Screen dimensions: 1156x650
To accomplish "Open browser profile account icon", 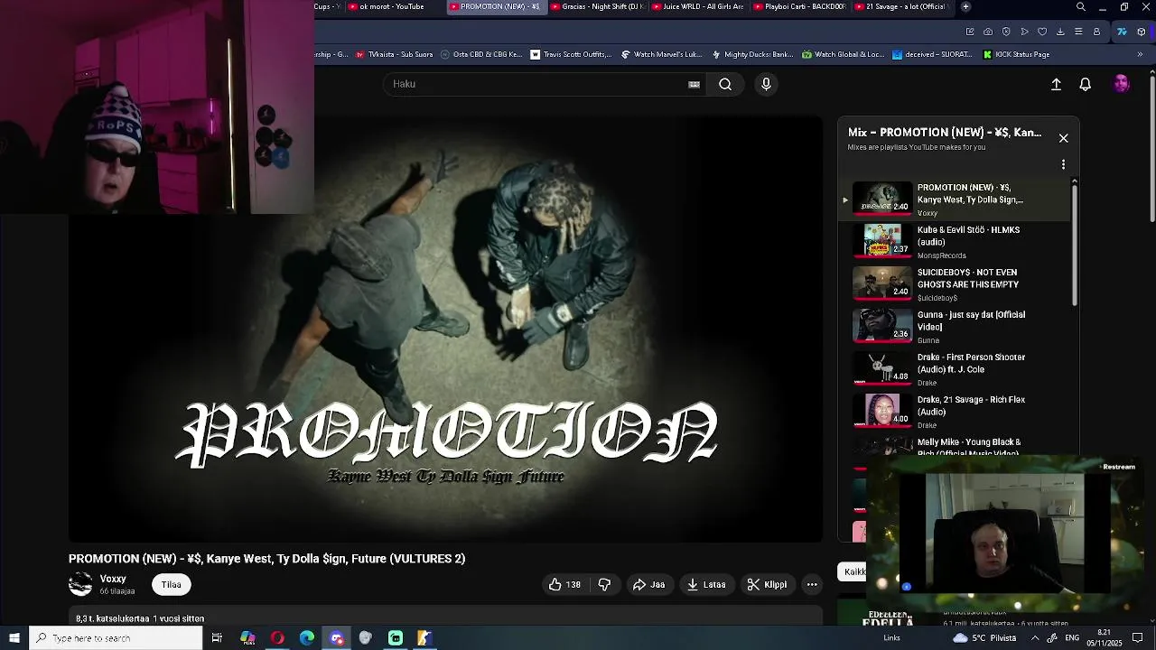I will pyautogui.click(x=1096, y=32).
